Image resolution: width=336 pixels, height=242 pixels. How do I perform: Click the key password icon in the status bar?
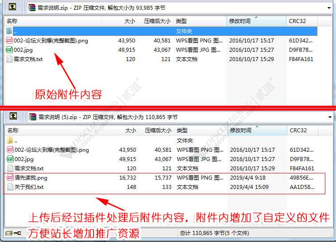pos(18,233)
